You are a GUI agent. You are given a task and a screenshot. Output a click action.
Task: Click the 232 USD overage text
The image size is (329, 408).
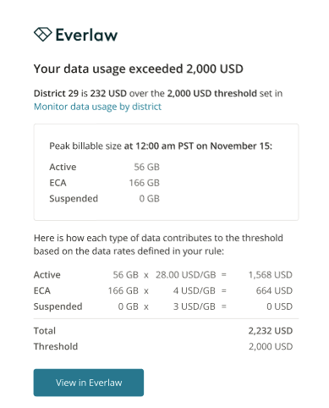[108, 93]
